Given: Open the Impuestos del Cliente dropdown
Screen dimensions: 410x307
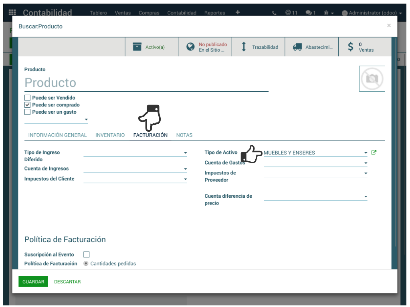Looking at the screenshot, I should click(185, 179).
